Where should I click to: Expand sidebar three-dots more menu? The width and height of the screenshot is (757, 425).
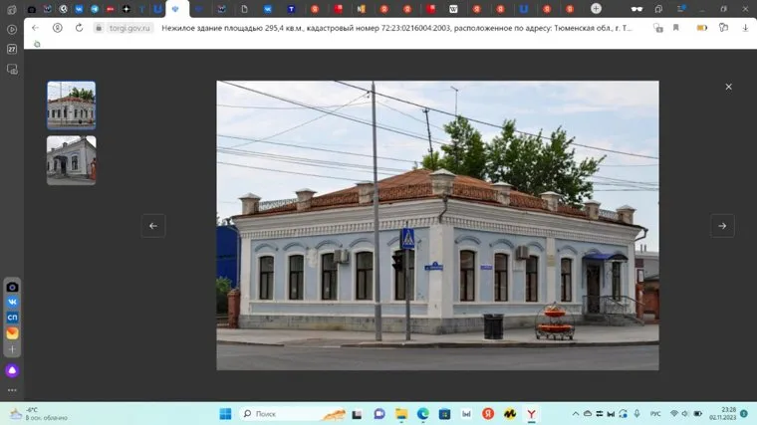[x=12, y=389]
